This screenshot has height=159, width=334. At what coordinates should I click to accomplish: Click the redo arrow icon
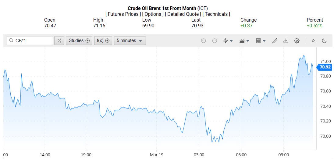(x=215, y=41)
